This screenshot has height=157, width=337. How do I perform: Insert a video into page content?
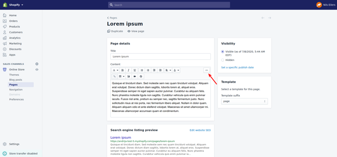[x=135, y=76]
